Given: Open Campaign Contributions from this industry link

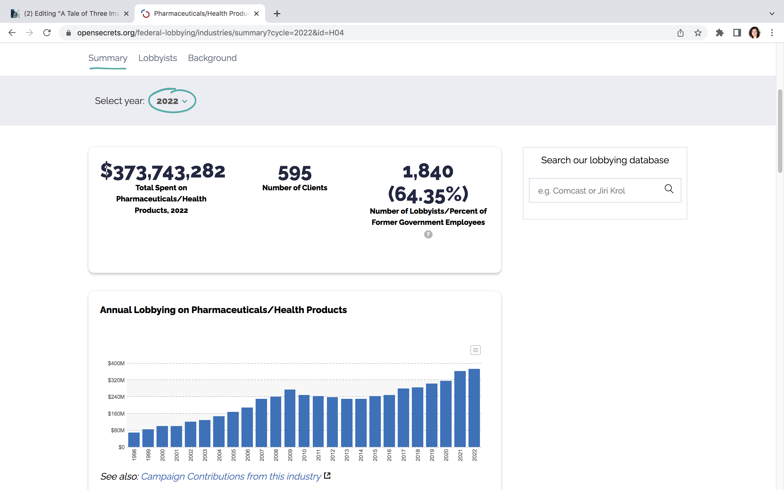Looking at the screenshot, I should [x=231, y=476].
